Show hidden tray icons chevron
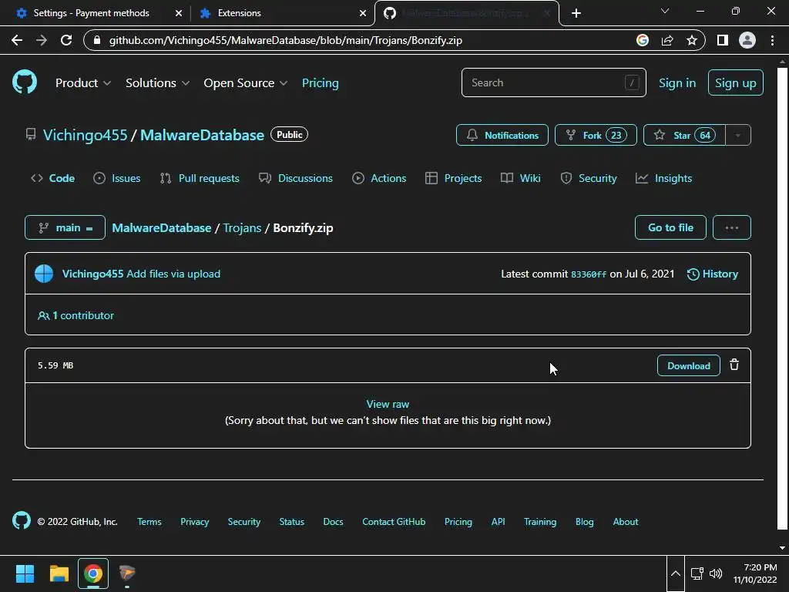Image resolution: width=789 pixels, height=592 pixels. click(x=676, y=573)
